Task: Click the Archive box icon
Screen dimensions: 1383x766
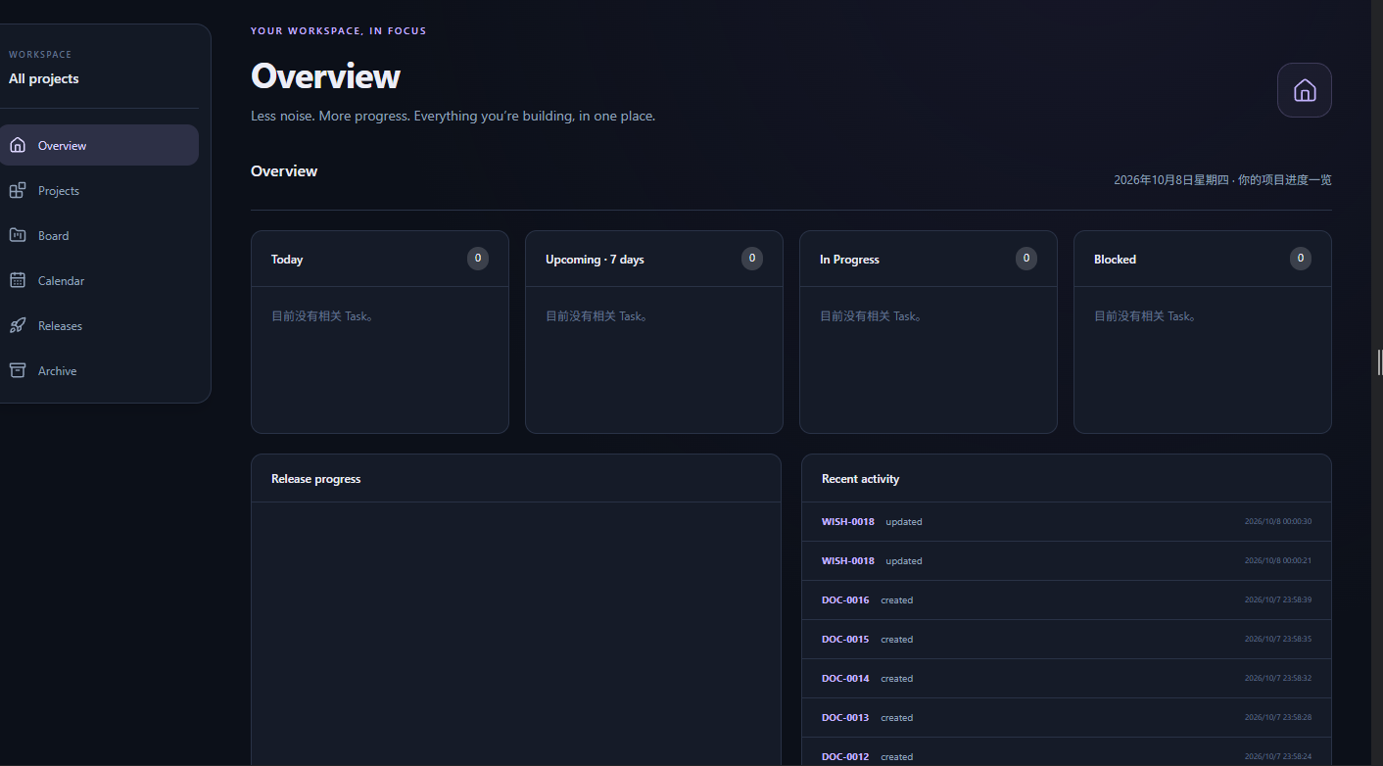Action: click(18, 370)
